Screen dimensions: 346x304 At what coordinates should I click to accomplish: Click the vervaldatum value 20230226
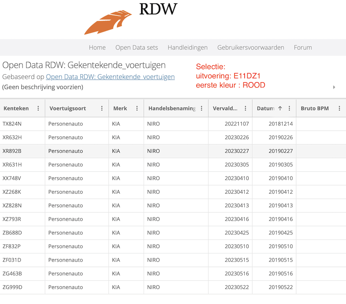coord(237,138)
